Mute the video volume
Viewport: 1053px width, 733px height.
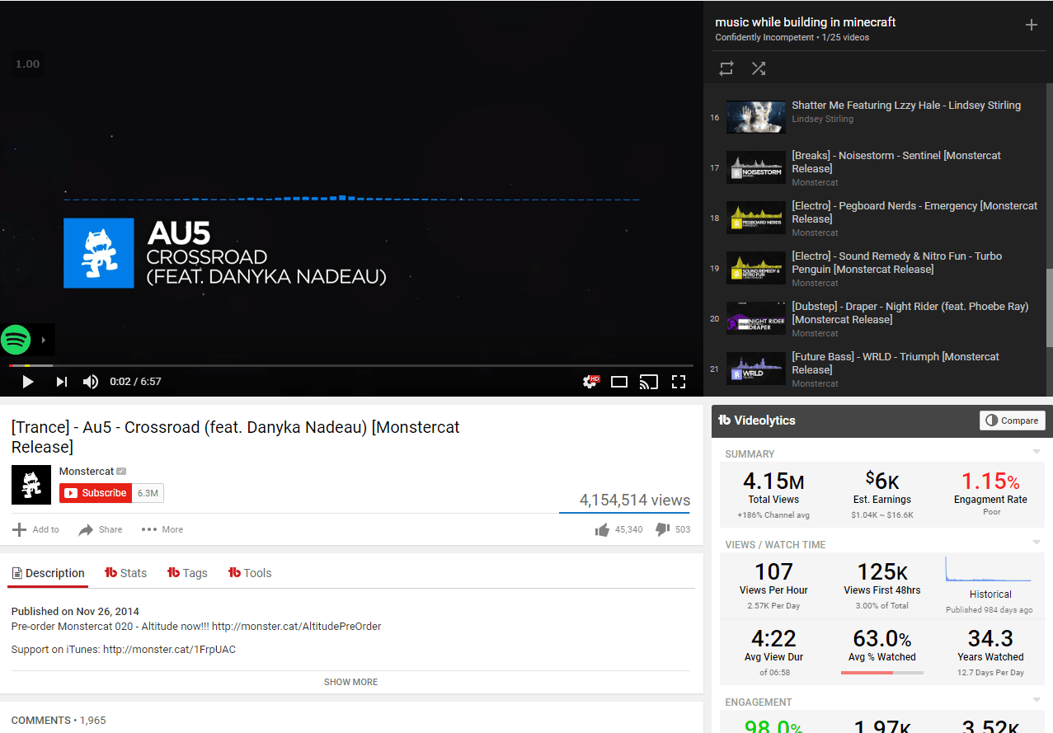click(x=91, y=382)
